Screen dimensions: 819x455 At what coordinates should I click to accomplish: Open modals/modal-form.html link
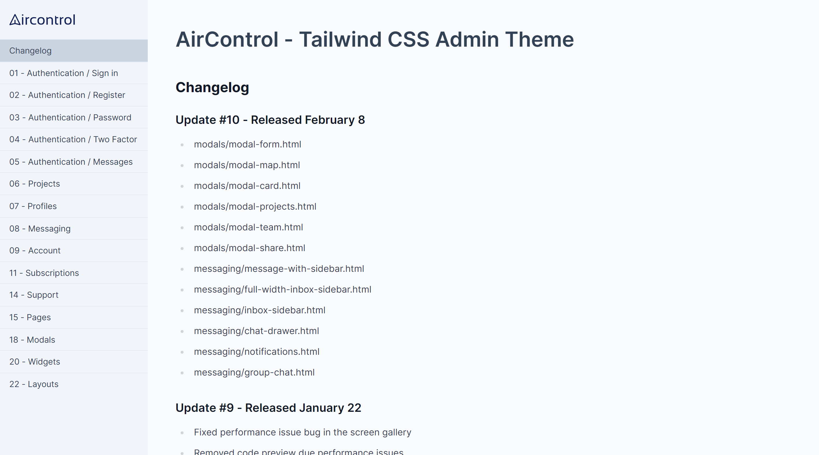[x=248, y=144]
